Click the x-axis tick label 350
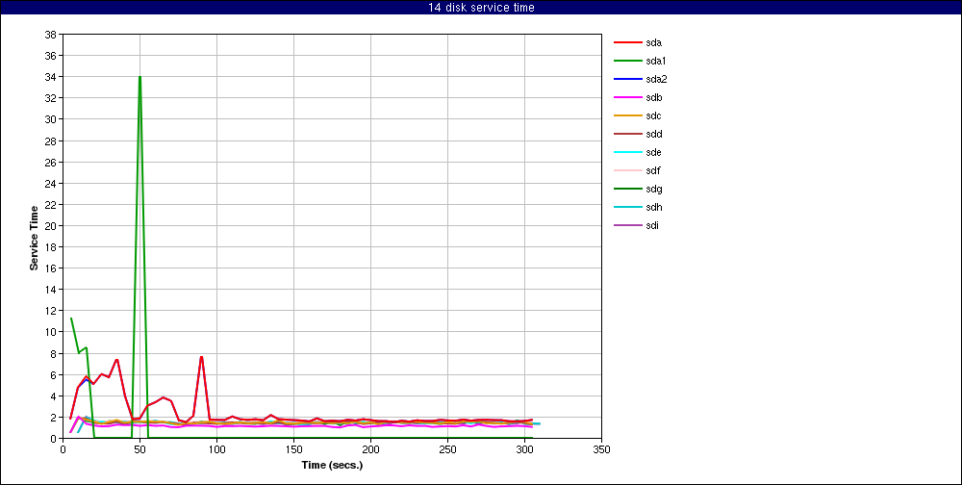 click(602, 449)
